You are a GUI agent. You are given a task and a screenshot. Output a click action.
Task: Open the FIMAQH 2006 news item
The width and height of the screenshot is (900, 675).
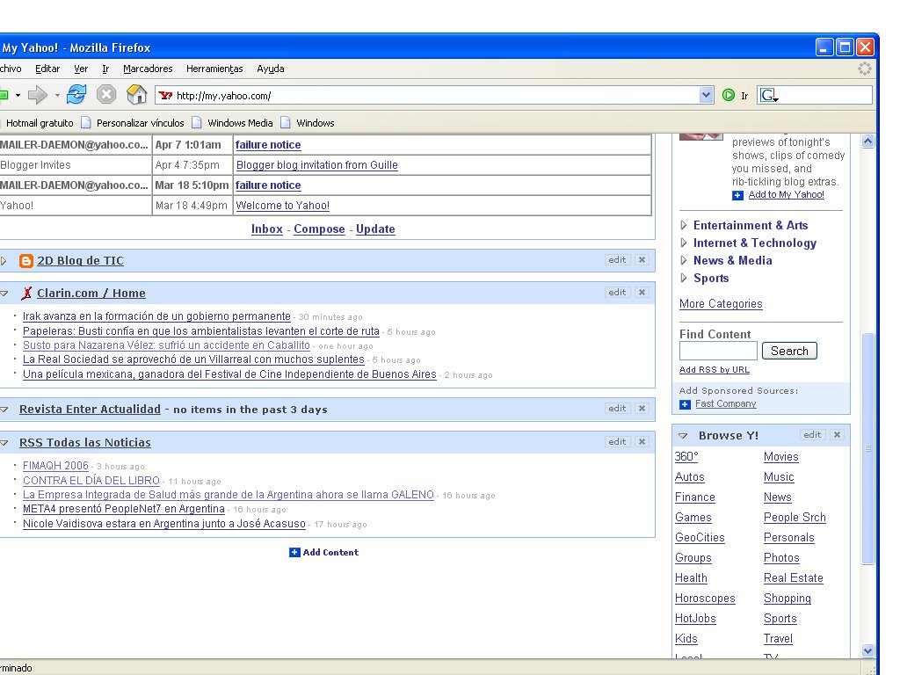55,466
